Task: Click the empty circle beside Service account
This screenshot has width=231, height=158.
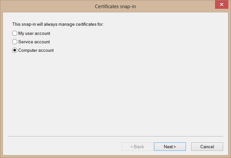Action: click(15, 42)
